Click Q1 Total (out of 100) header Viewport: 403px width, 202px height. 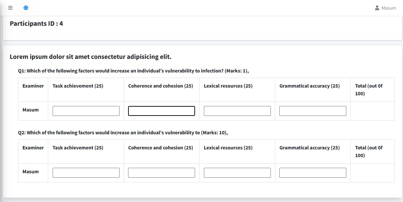pyautogui.click(x=368, y=90)
